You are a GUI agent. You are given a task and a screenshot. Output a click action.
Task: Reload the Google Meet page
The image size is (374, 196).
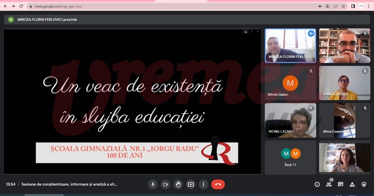tap(21, 6)
